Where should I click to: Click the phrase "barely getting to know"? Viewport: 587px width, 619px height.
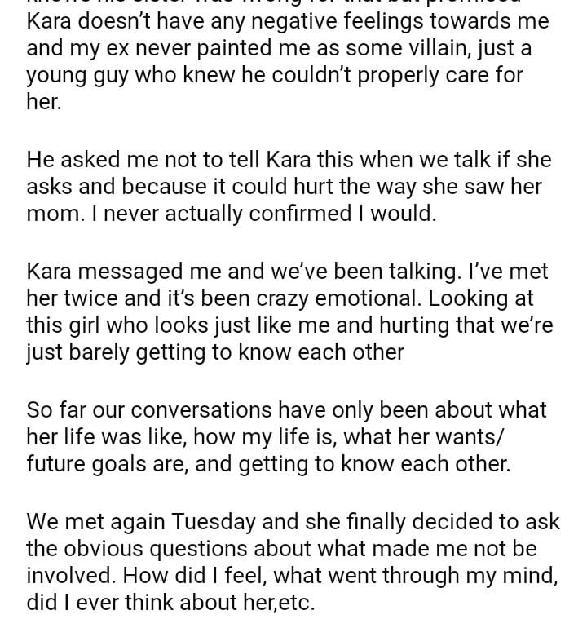172,353
